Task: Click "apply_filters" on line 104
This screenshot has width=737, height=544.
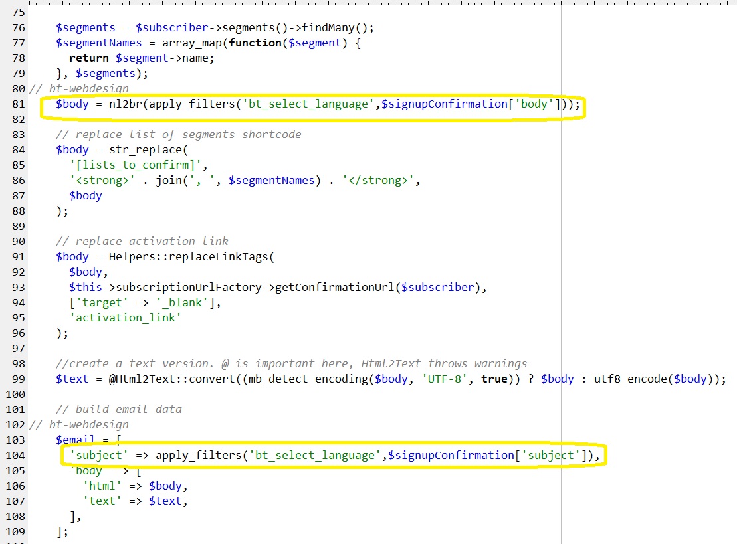Action: [x=198, y=455]
